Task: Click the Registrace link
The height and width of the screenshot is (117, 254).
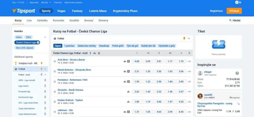Action: pos(216,11)
